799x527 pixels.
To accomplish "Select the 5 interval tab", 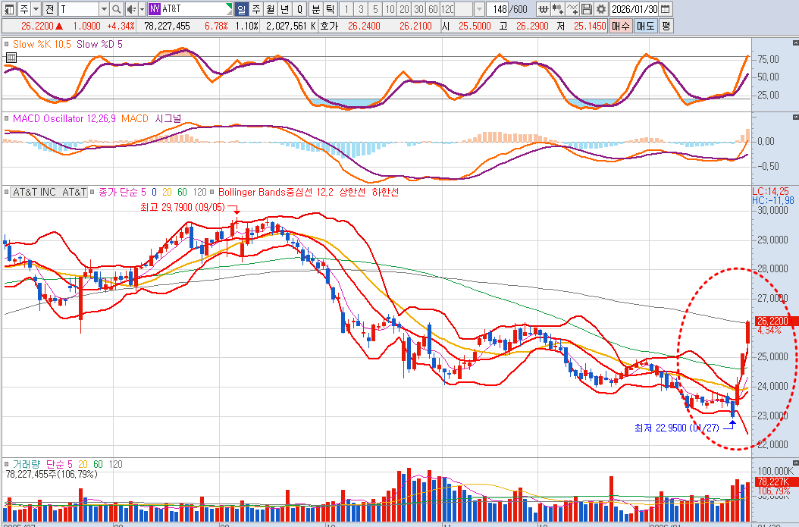I will 374,9.
